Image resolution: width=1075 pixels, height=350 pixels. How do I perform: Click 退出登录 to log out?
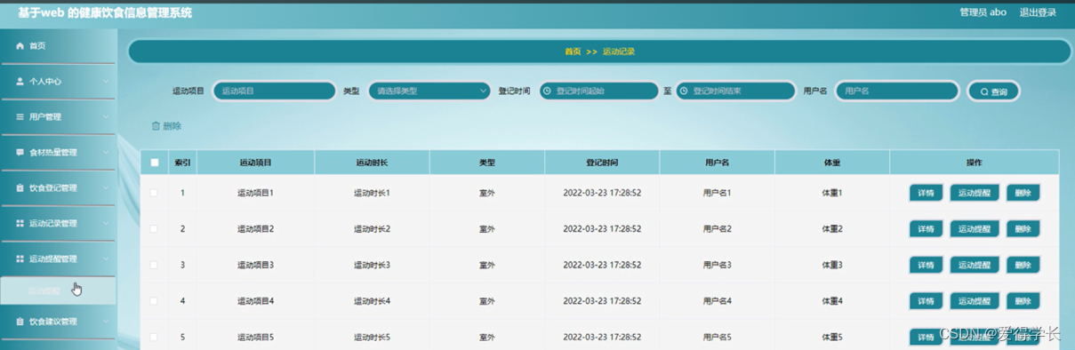click(x=1038, y=12)
